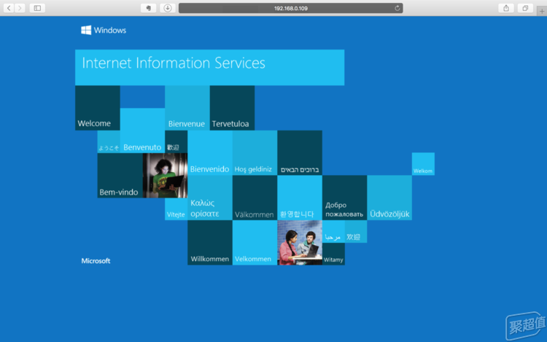Open the Share button in the toolbar
Image resolution: width=547 pixels, height=342 pixels.
(x=505, y=8)
